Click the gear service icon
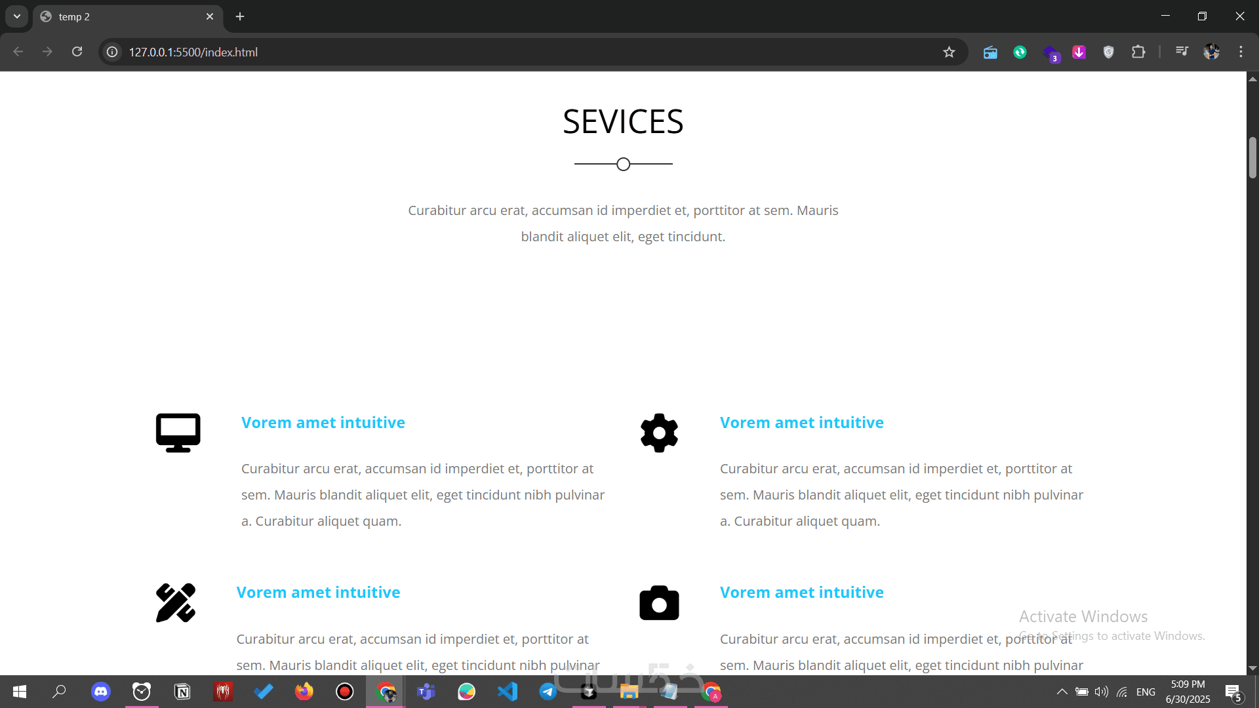 click(x=659, y=433)
